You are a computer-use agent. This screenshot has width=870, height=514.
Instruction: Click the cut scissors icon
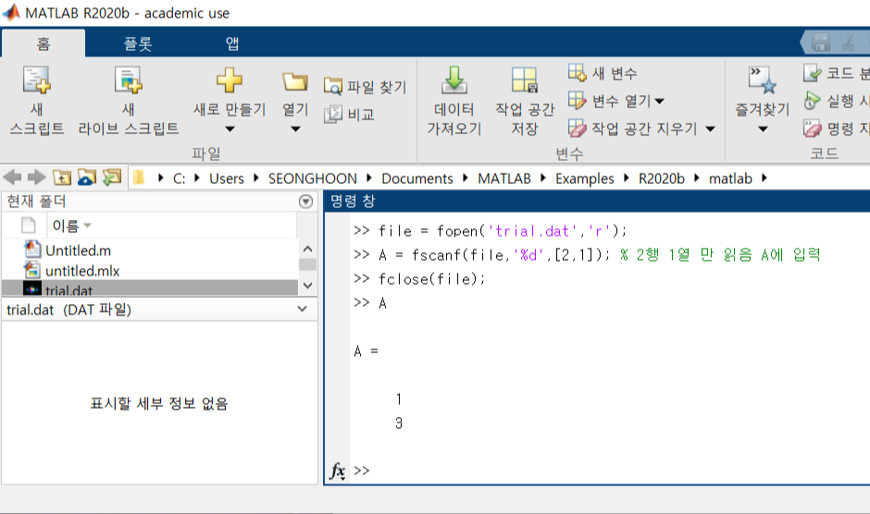pyautogui.click(x=848, y=43)
